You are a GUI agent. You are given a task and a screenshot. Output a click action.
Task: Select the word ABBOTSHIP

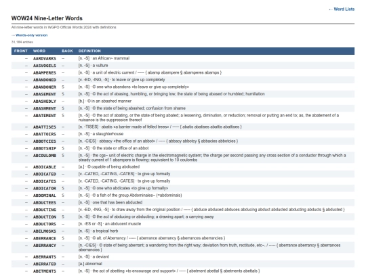coord(45,148)
